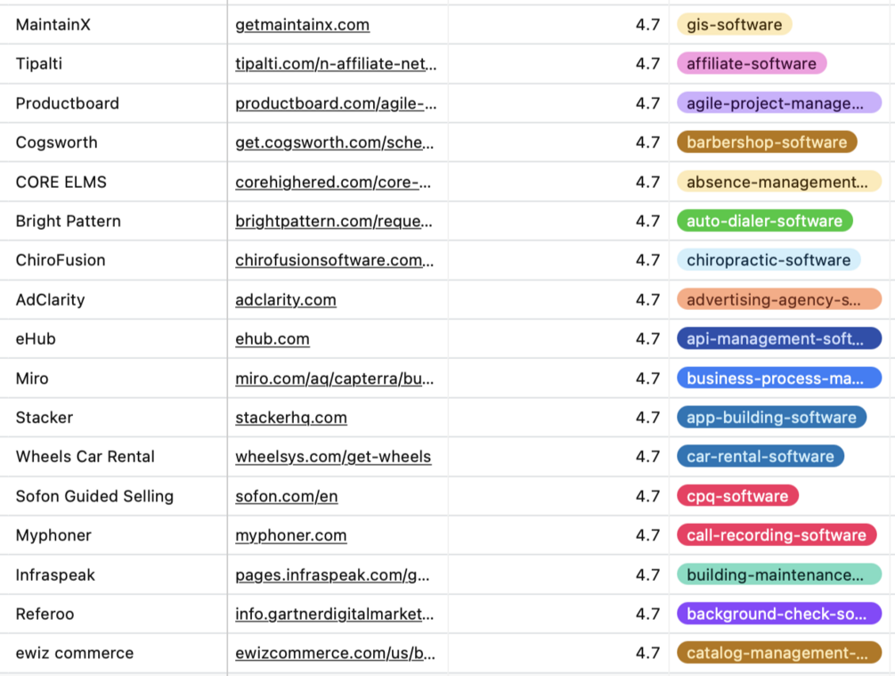This screenshot has width=895, height=676.
Task: Click the agile-project-manage tag
Action: click(x=779, y=103)
